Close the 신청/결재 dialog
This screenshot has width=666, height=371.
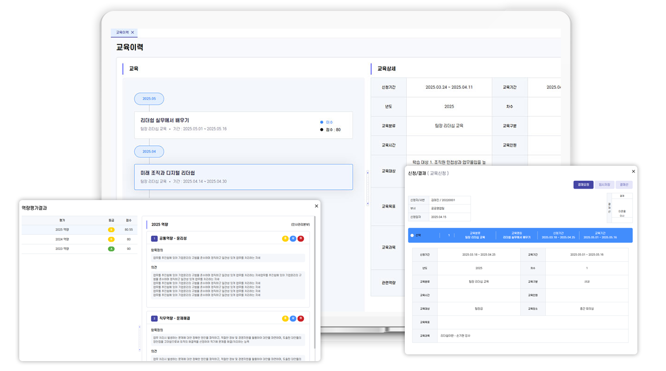633,171
